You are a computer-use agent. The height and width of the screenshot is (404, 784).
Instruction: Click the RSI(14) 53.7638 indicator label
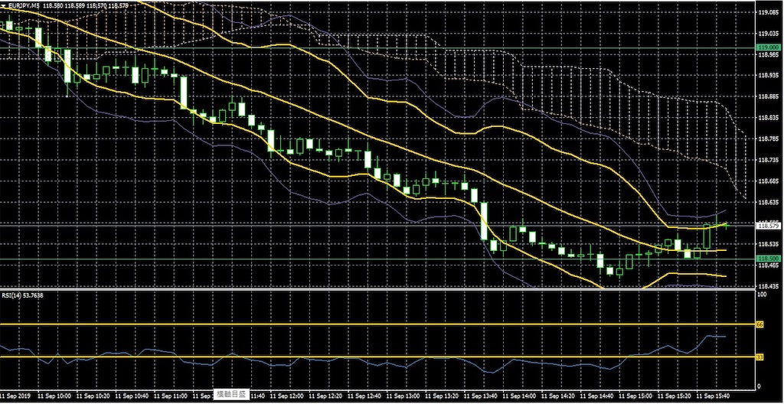point(22,295)
